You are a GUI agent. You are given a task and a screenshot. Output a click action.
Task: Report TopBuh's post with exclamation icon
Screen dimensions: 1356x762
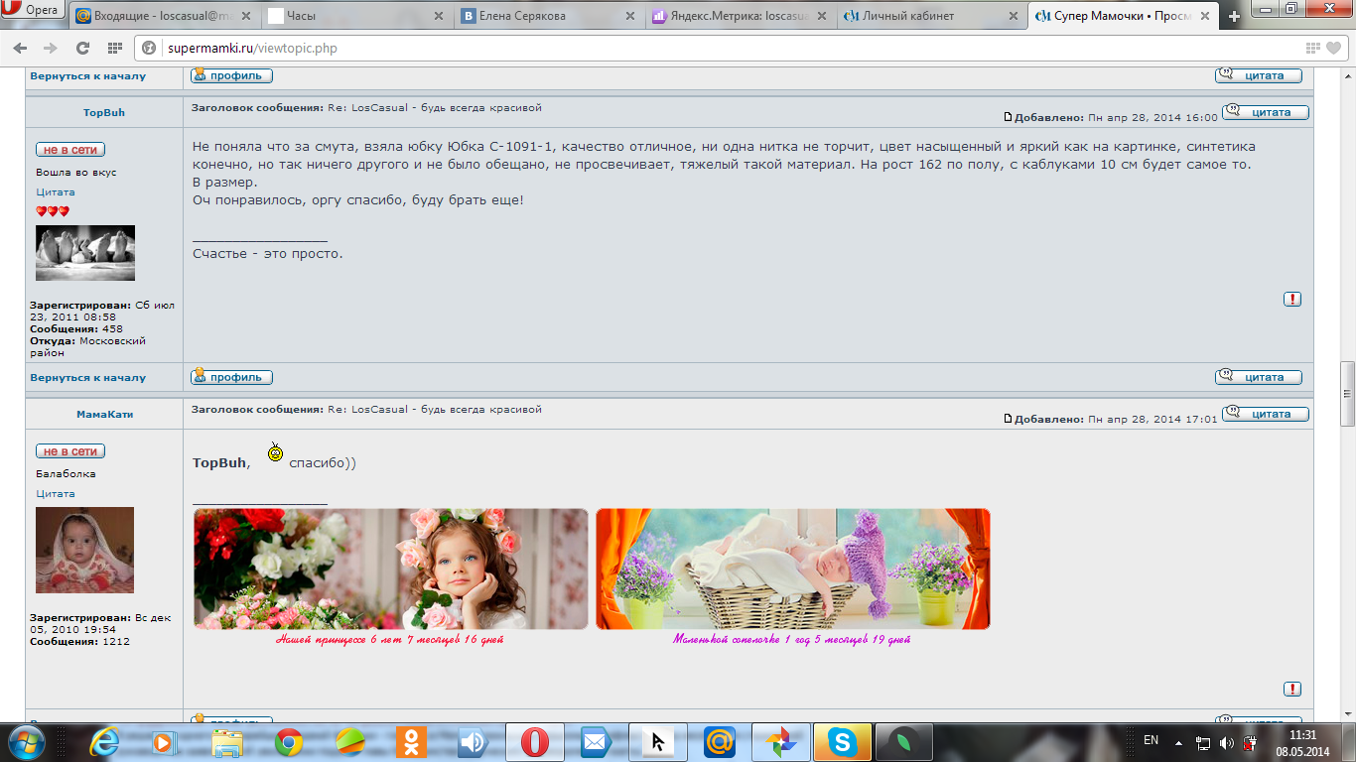[1292, 299]
